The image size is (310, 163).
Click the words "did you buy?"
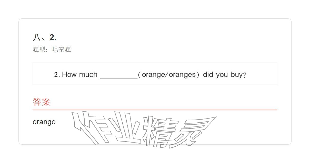224,75
